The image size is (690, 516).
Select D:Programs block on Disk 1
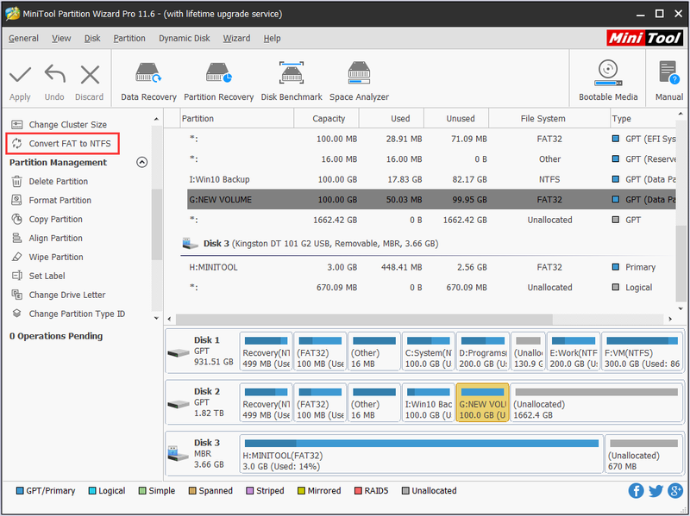(483, 351)
